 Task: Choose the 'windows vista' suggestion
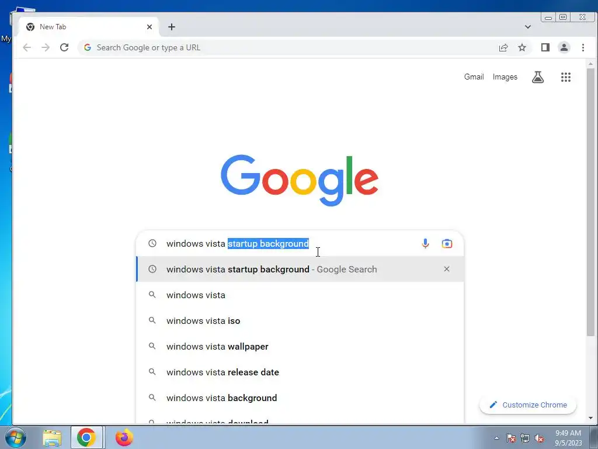pos(300,295)
